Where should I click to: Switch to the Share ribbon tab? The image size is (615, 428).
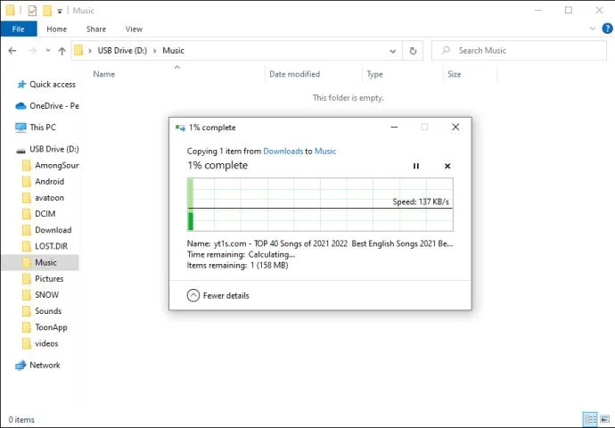(x=96, y=29)
